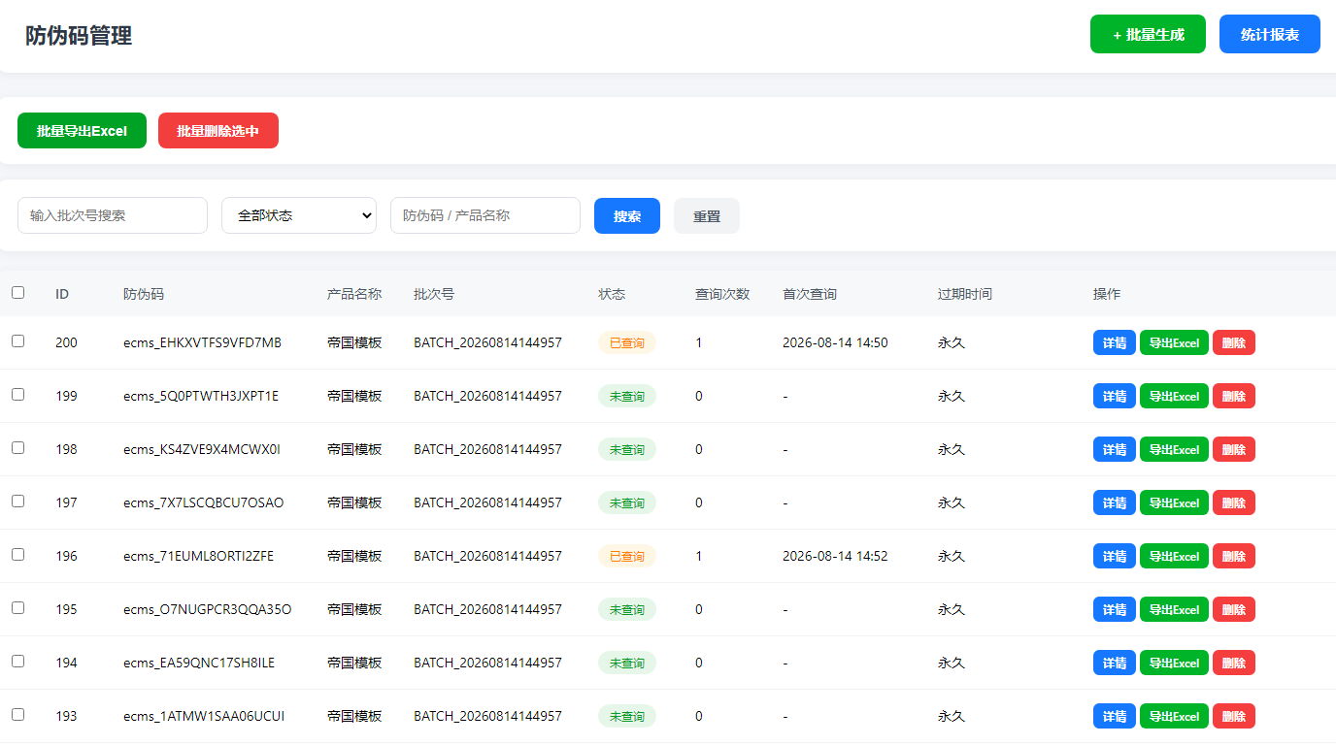This screenshot has width=1336, height=745.
Task: Click 导出Excel for row ID 199
Action: point(1174,396)
